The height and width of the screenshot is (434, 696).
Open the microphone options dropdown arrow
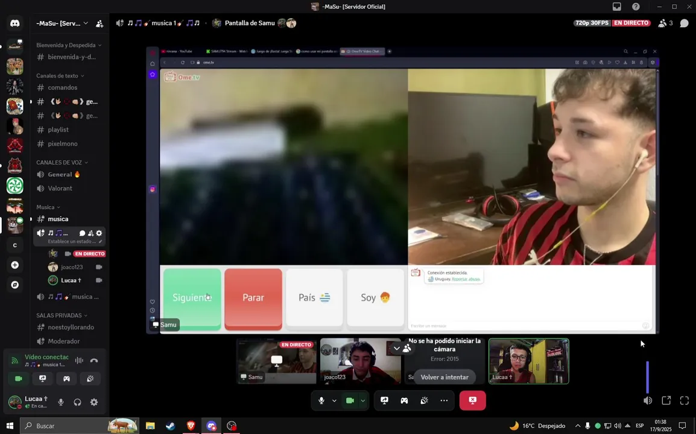[334, 401]
